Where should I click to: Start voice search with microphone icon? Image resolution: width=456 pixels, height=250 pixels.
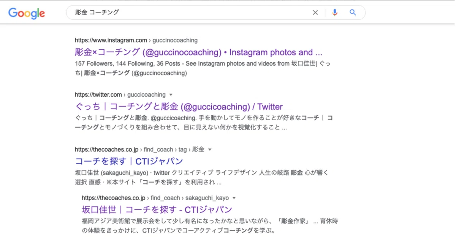334,13
